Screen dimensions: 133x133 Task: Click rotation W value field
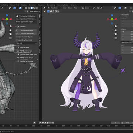(x=127, y=32)
